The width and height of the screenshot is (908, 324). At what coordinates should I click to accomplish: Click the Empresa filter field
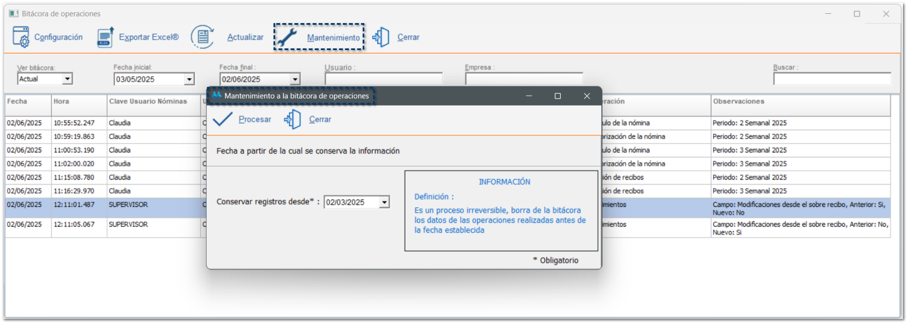pyautogui.click(x=524, y=79)
